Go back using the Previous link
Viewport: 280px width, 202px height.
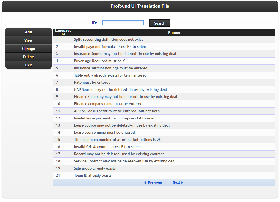pyautogui.click(x=155, y=182)
